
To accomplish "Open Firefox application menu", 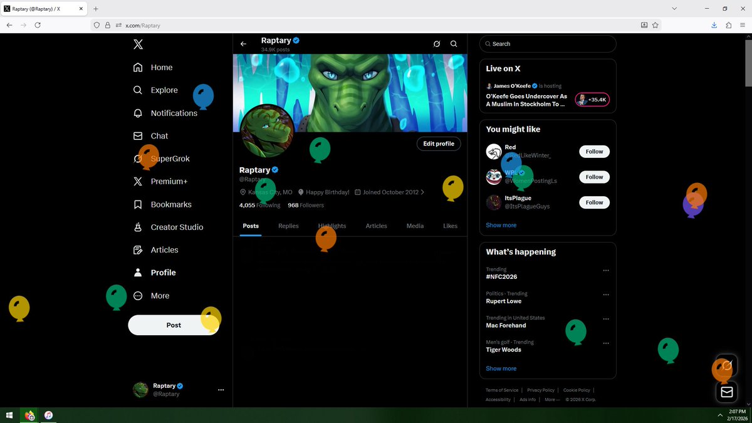I will 743,25.
